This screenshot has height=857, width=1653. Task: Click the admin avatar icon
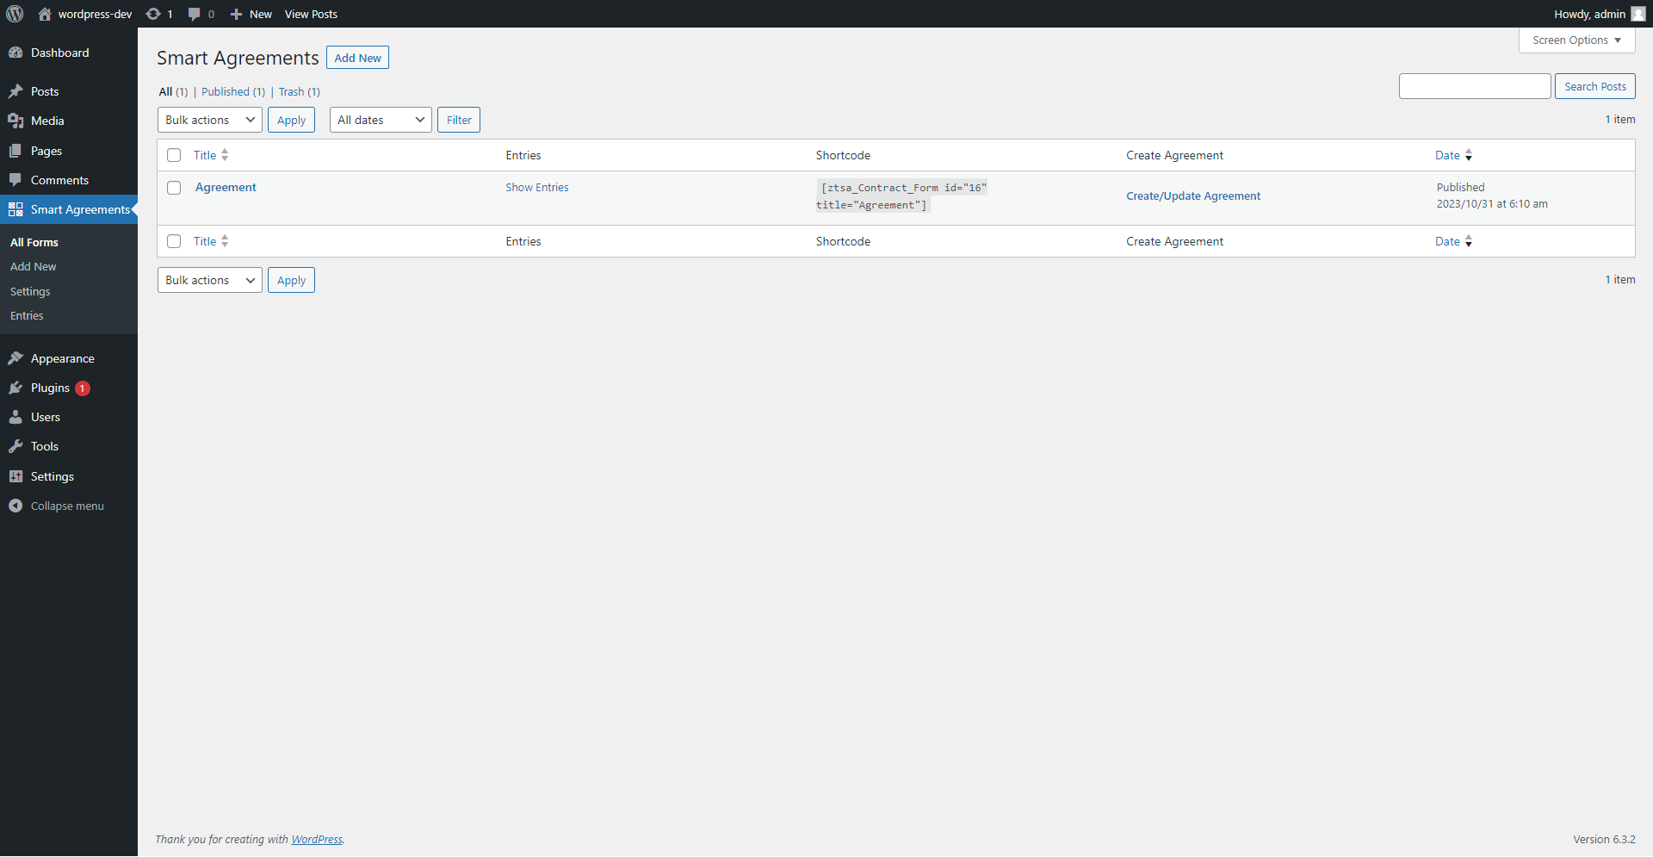click(x=1638, y=14)
